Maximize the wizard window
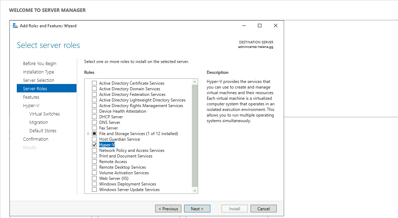 click(260, 26)
